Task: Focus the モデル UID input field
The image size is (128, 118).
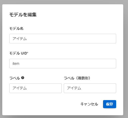Action: [x=63, y=64]
